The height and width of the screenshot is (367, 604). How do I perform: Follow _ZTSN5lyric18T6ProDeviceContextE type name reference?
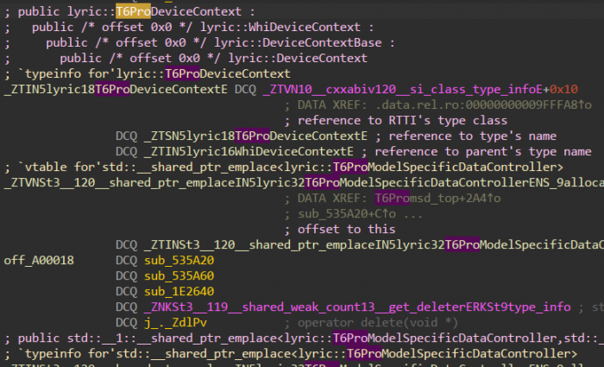[x=255, y=136]
